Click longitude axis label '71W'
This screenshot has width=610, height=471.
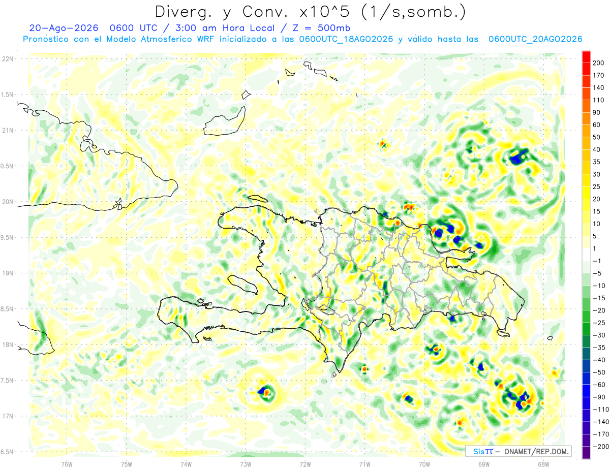[364, 464]
